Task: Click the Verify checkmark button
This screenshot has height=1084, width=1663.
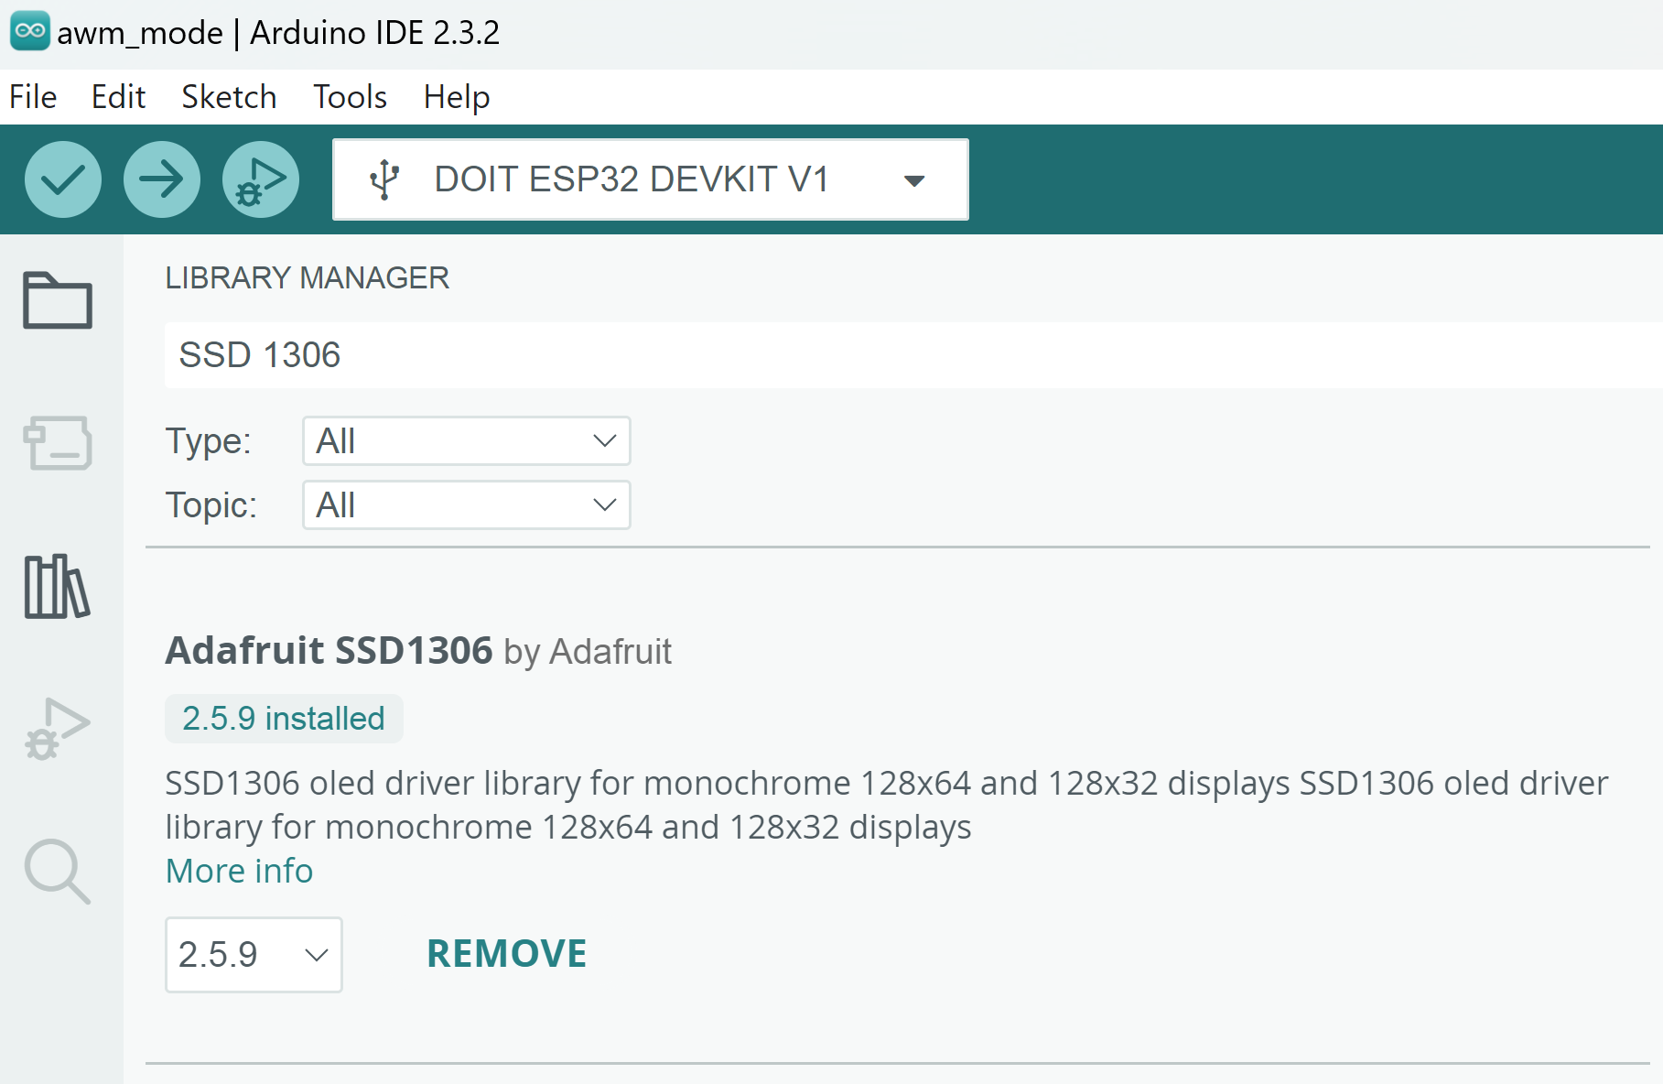Action: 62,179
